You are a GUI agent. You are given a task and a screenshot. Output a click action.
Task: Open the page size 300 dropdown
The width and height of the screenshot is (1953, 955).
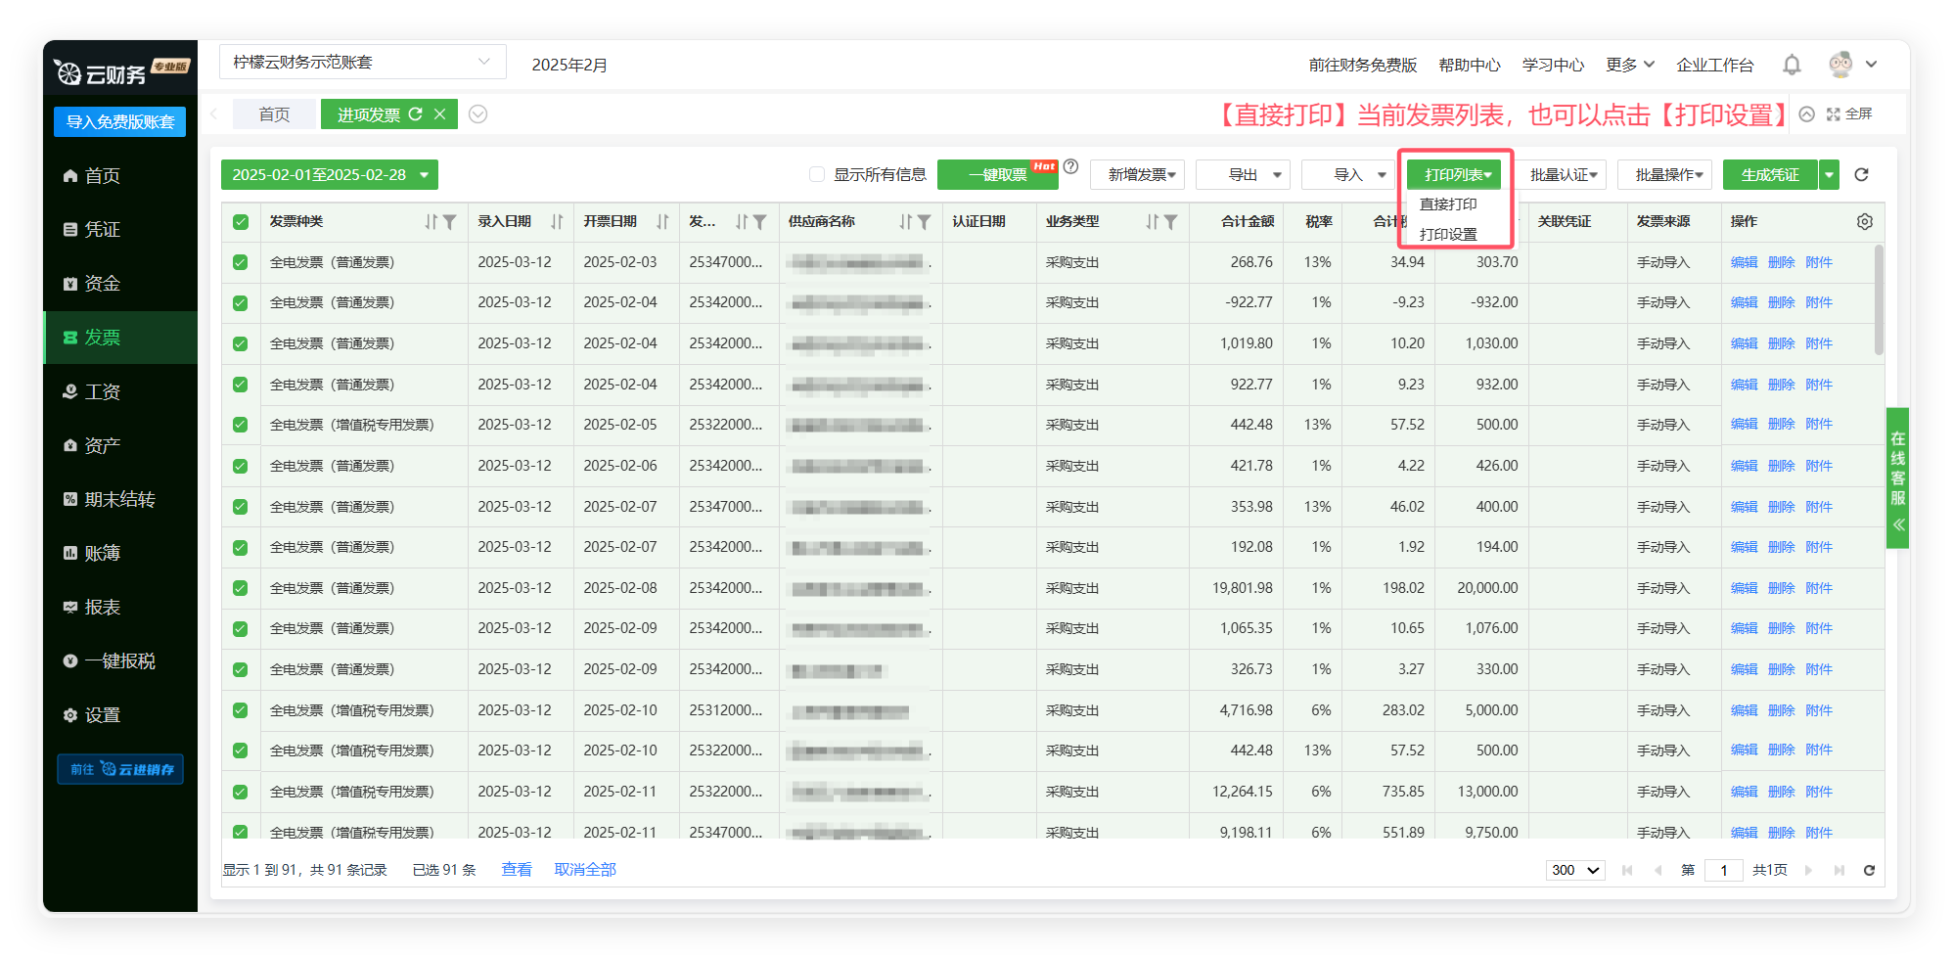pyautogui.click(x=1574, y=870)
